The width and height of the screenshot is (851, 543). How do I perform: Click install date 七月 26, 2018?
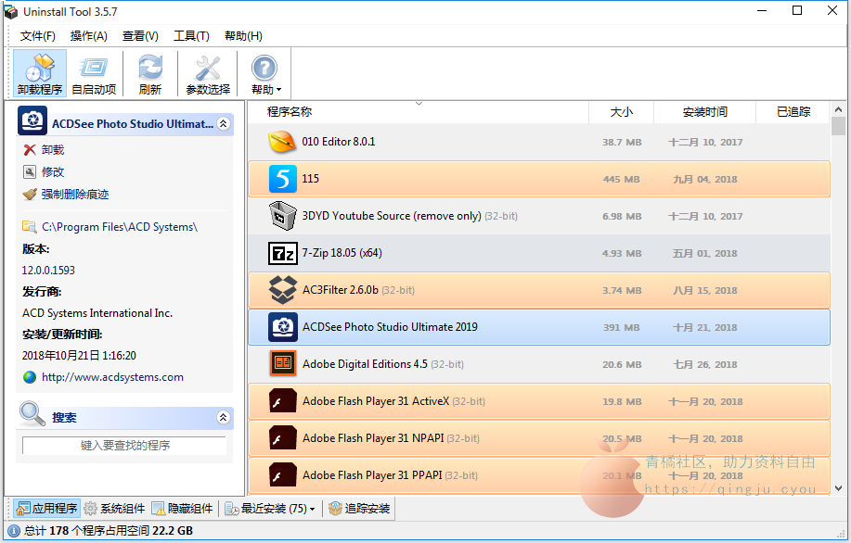pos(705,365)
